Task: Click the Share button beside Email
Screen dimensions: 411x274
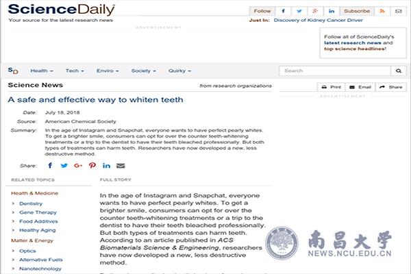Action: (392, 87)
